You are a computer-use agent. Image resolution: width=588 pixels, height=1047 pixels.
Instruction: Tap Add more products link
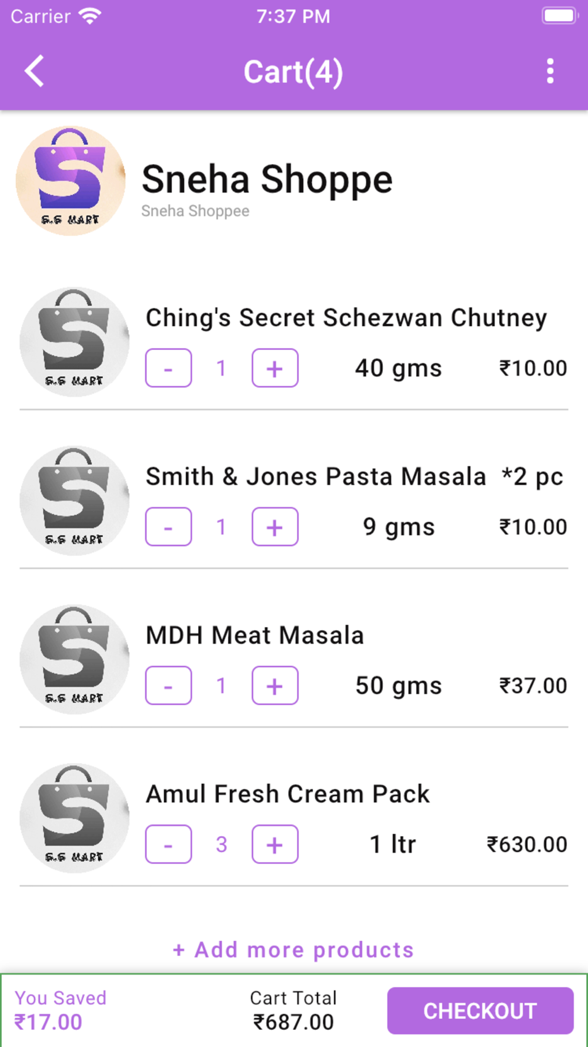(x=293, y=949)
